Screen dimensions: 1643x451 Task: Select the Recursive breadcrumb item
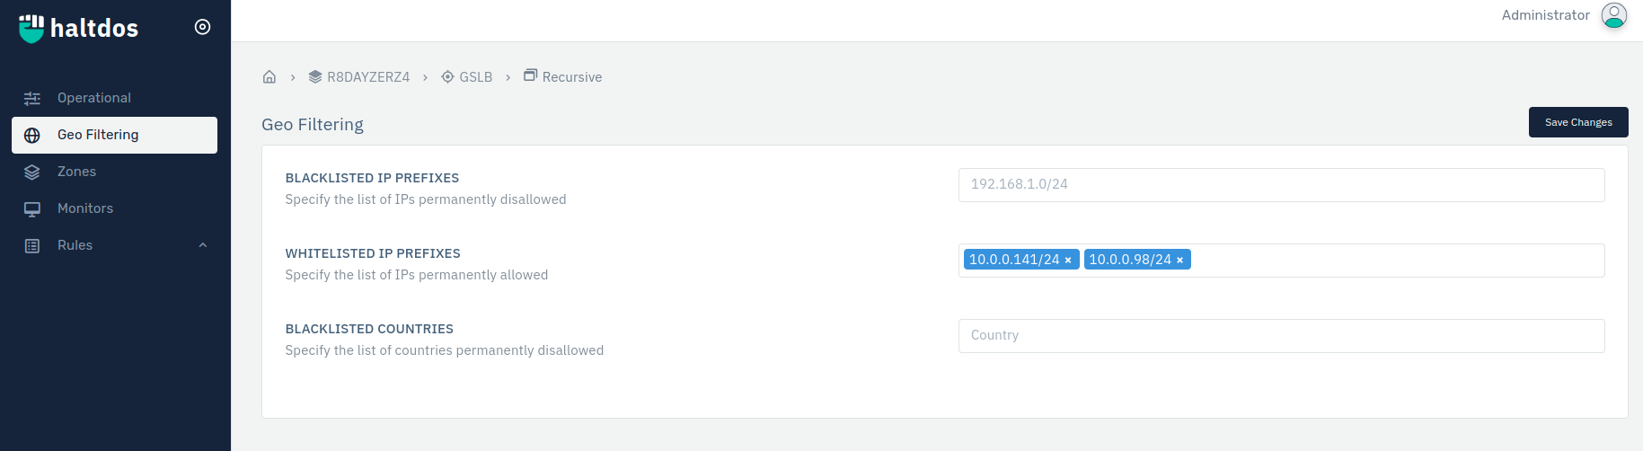coord(563,77)
